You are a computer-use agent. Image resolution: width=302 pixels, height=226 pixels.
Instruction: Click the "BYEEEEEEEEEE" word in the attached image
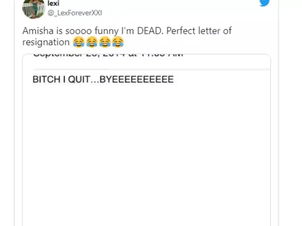[x=137, y=79]
